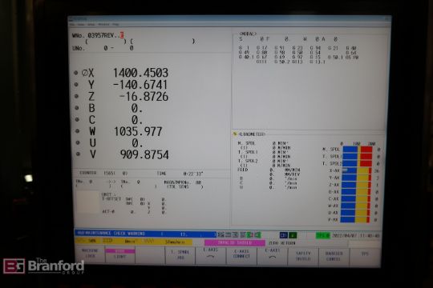Click the W axis indicator dot
This screenshot has height=288, width=433.
point(77,131)
